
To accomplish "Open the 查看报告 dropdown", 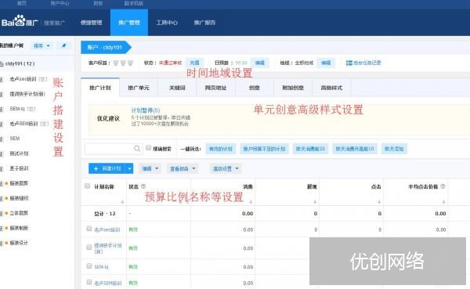I will (183, 168).
